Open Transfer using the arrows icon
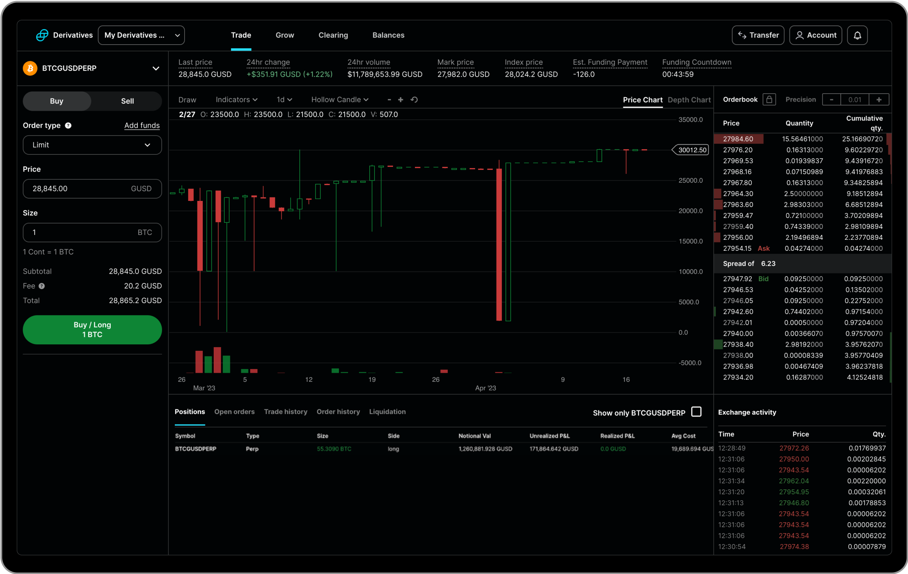The width and height of the screenshot is (908, 574). click(742, 35)
